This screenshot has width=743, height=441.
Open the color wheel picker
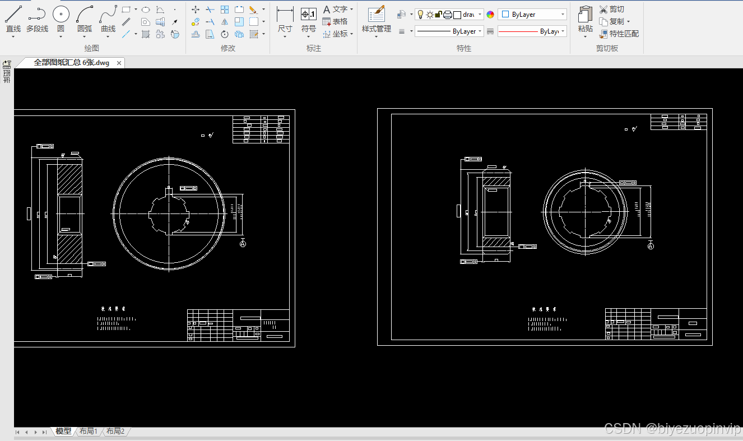pyautogui.click(x=490, y=15)
